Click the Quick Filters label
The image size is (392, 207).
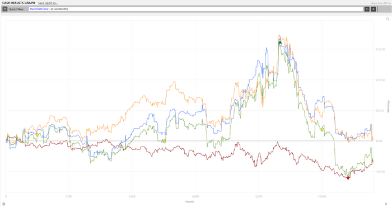(16, 10)
